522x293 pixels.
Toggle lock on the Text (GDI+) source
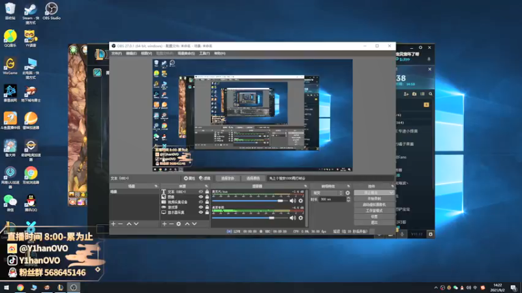tap(207, 191)
